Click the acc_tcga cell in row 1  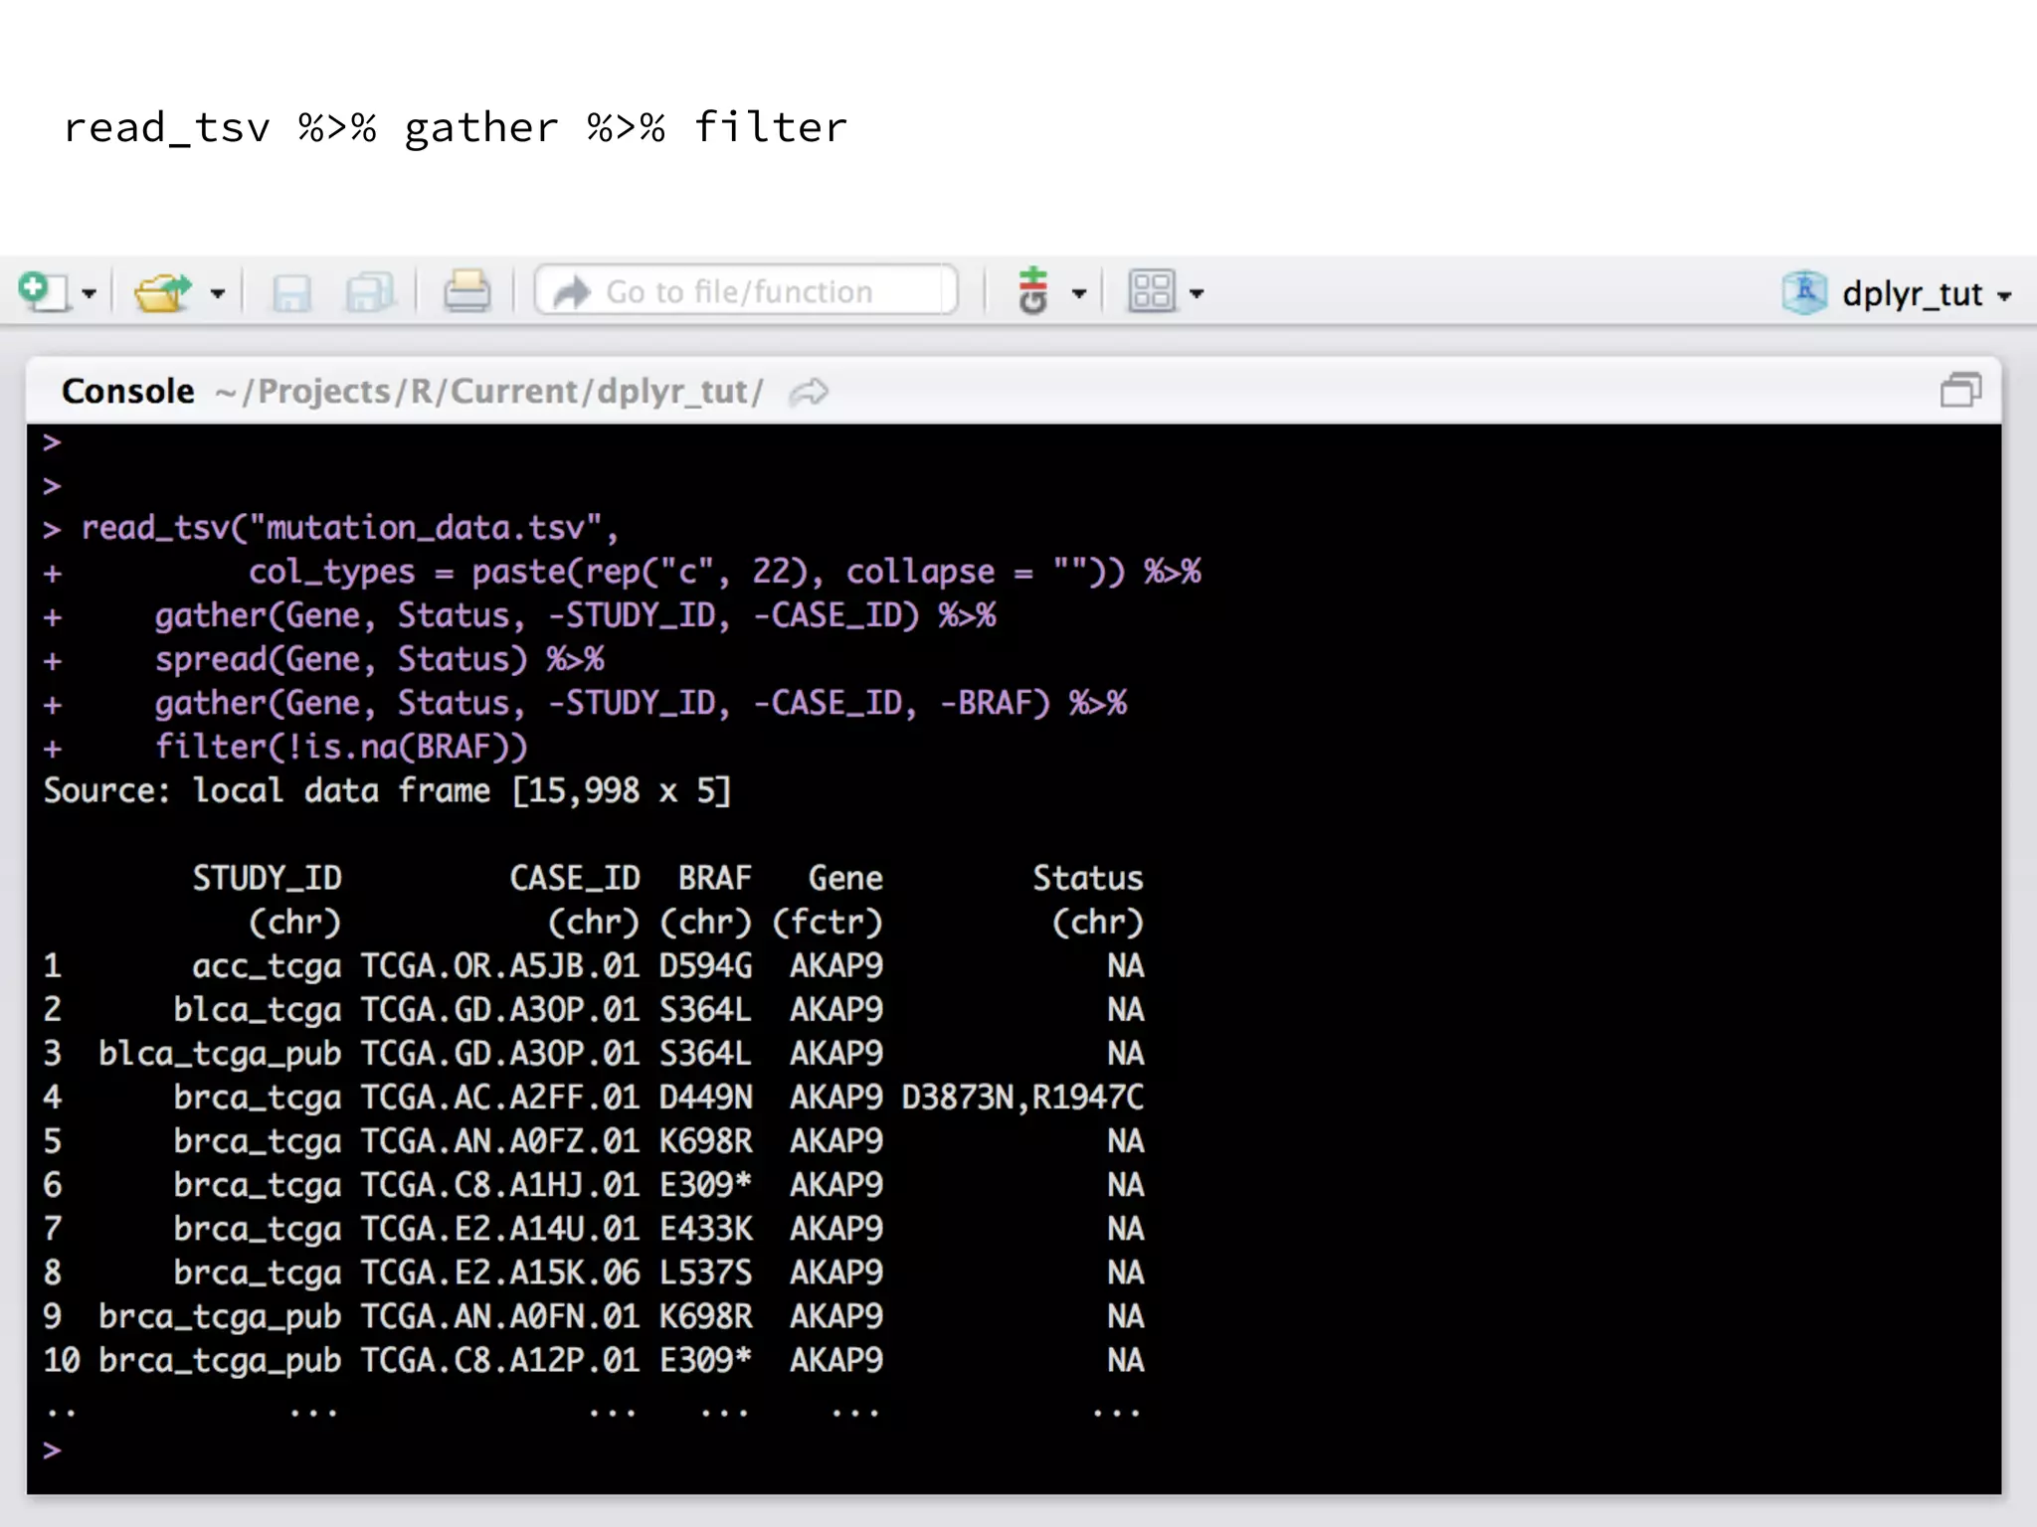point(267,966)
